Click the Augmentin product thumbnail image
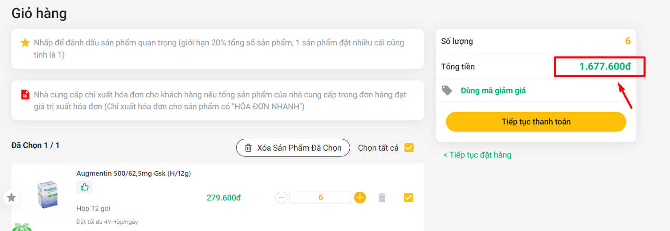The height and width of the screenshot is (231, 670). point(48,194)
